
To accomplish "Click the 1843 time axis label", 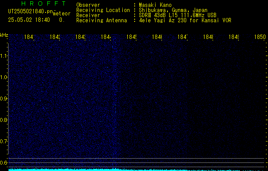I will (81, 37).
